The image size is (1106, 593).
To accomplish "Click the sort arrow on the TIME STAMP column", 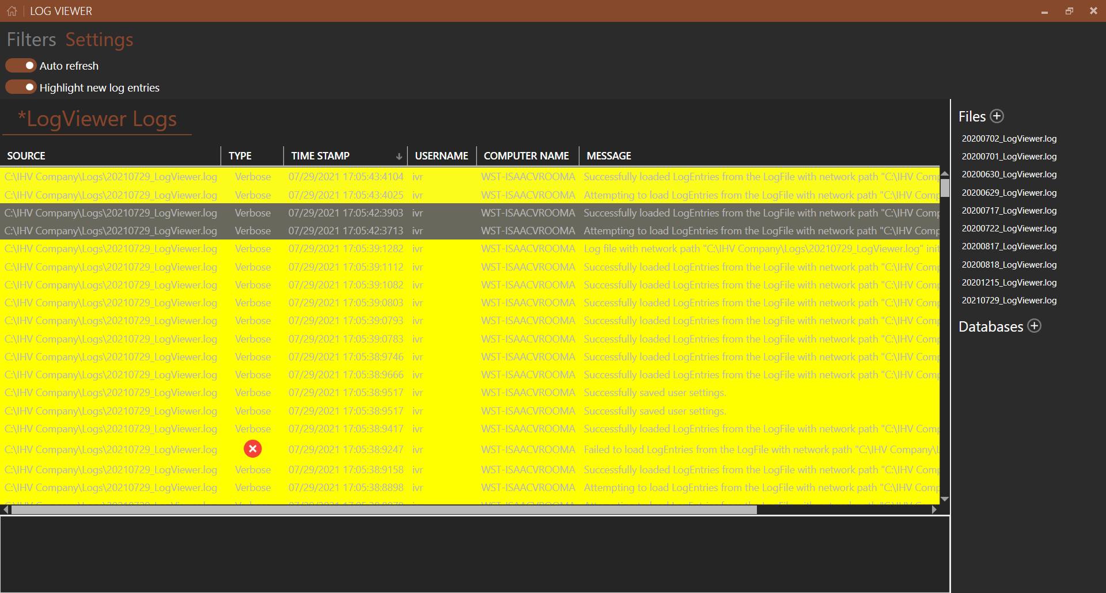I will [x=399, y=156].
